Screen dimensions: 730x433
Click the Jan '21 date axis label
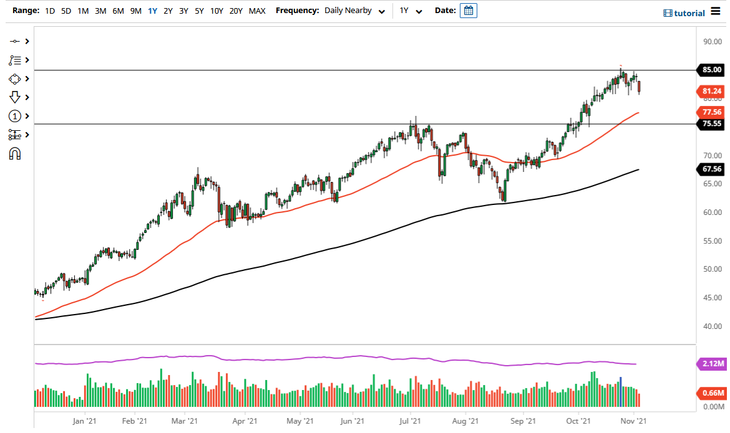84,421
